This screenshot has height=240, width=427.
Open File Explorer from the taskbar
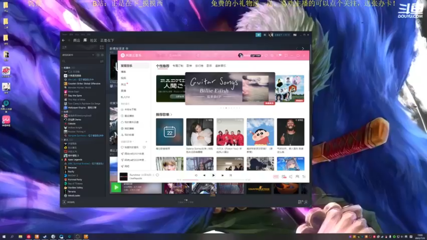[x=20, y=236]
